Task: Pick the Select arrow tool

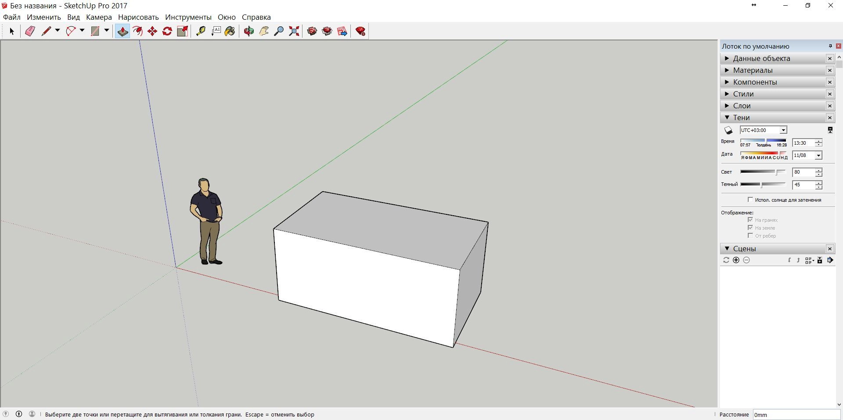Action: coord(12,31)
